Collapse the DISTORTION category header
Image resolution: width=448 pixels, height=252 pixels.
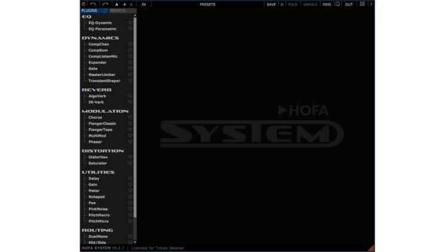[103, 151]
